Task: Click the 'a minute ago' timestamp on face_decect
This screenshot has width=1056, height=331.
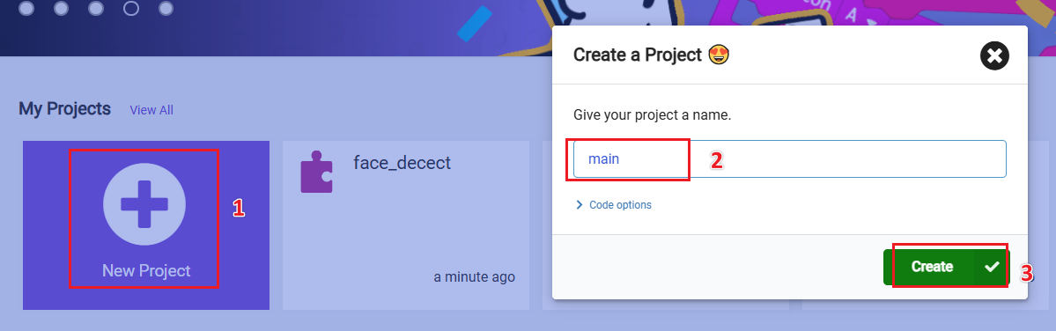Action: click(474, 276)
